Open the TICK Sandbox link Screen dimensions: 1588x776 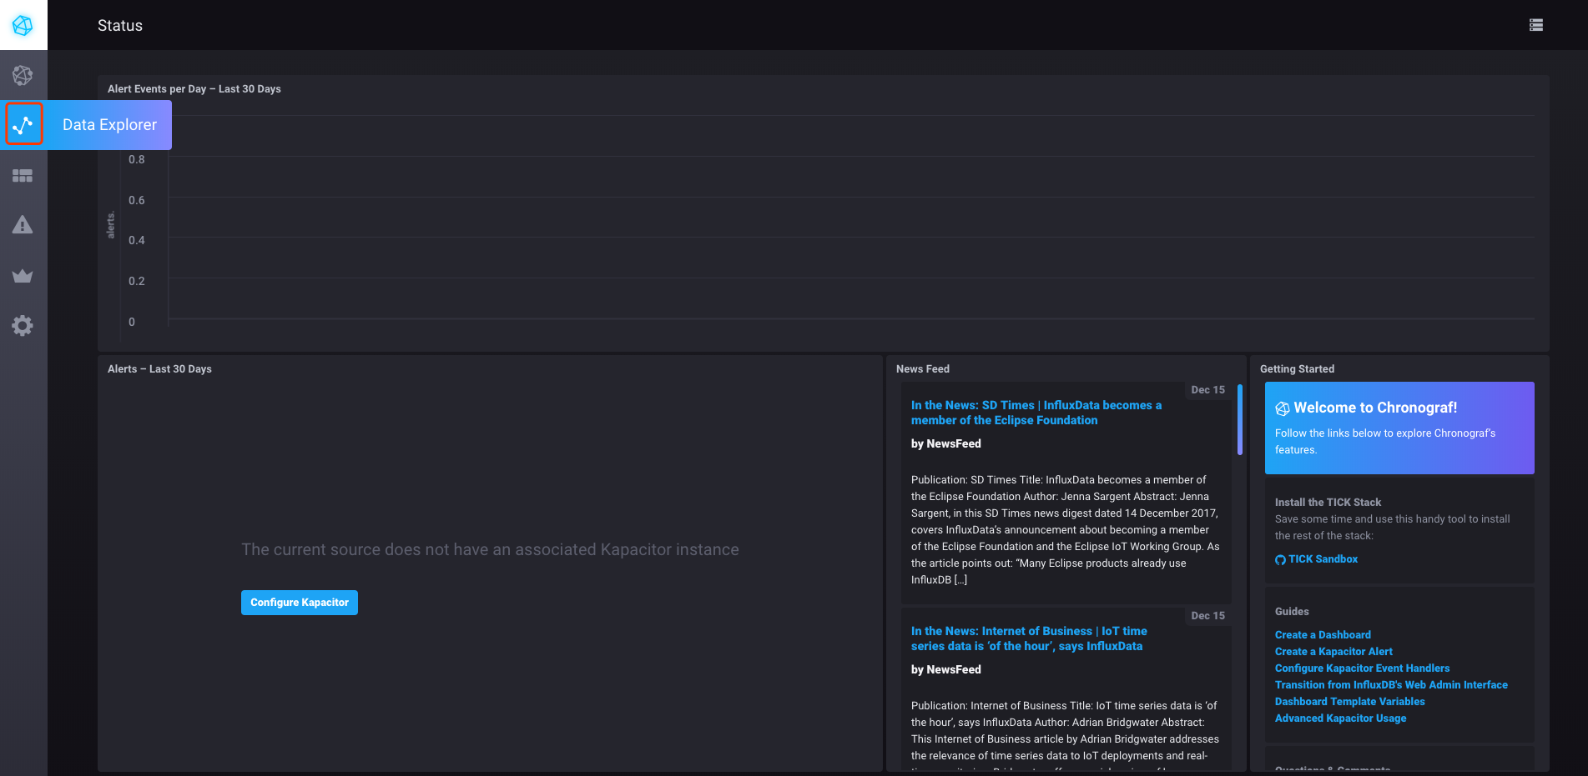(1323, 559)
